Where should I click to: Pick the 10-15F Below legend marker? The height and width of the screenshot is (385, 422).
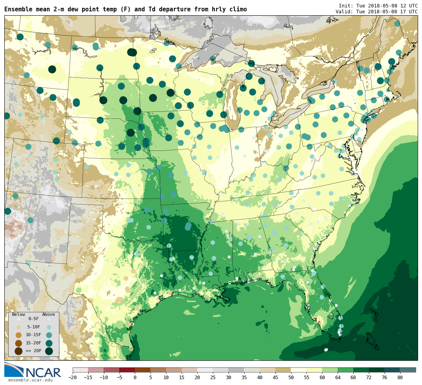18,335
